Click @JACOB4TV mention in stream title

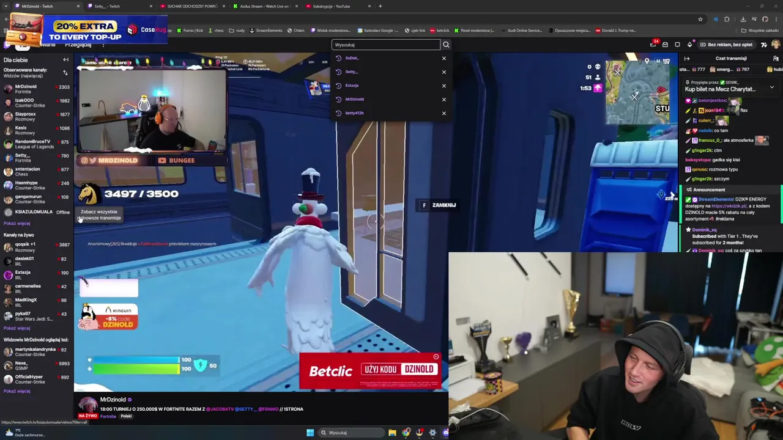[220, 409]
